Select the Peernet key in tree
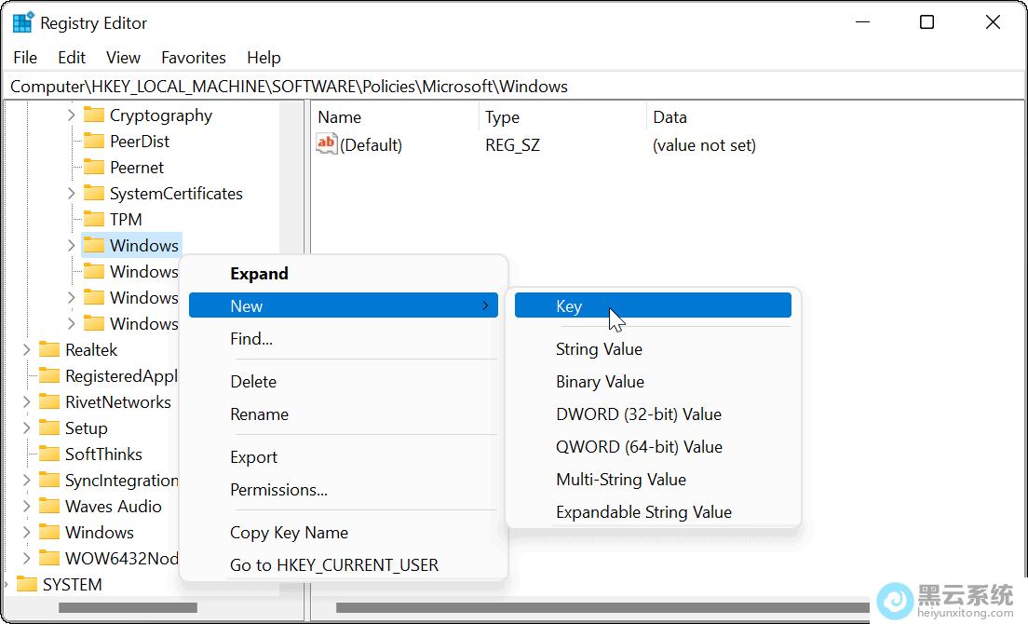1028x624 pixels. pyautogui.click(x=136, y=168)
